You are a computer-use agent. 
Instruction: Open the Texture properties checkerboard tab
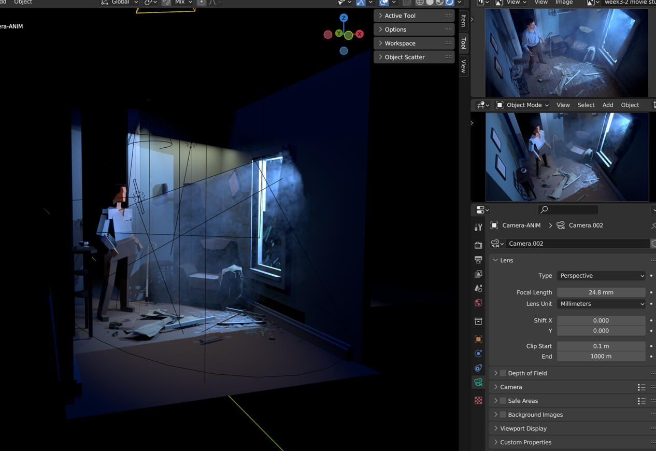click(x=478, y=400)
